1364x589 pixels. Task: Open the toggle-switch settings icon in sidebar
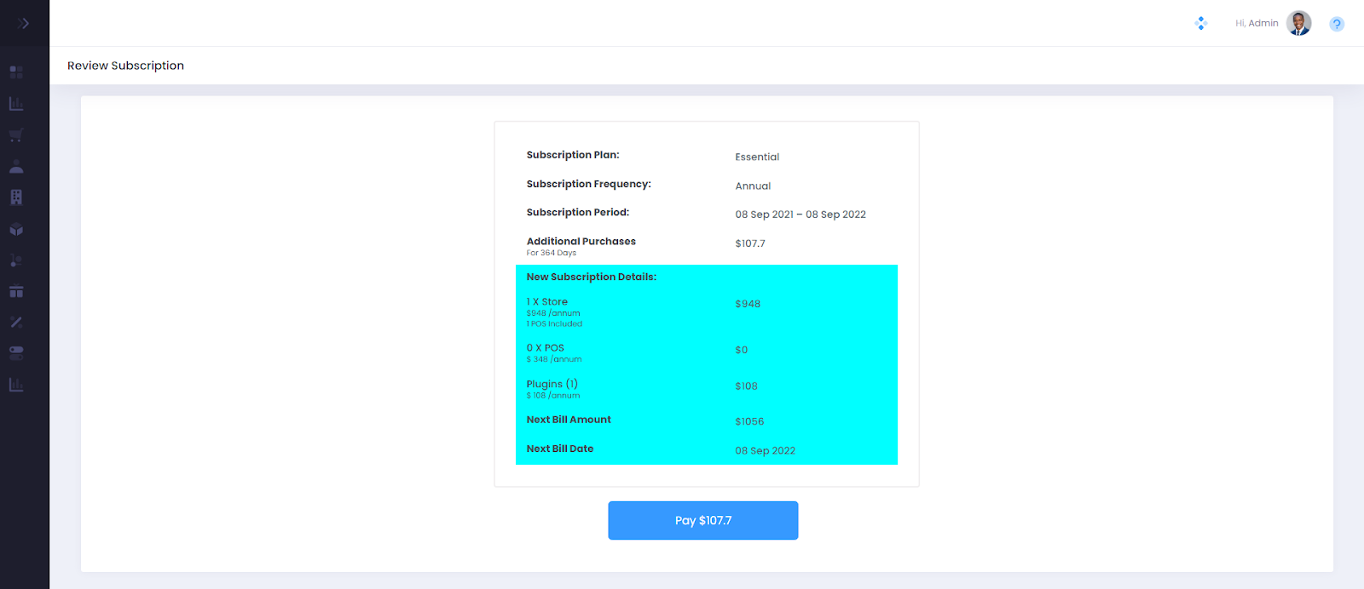point(16,353)
